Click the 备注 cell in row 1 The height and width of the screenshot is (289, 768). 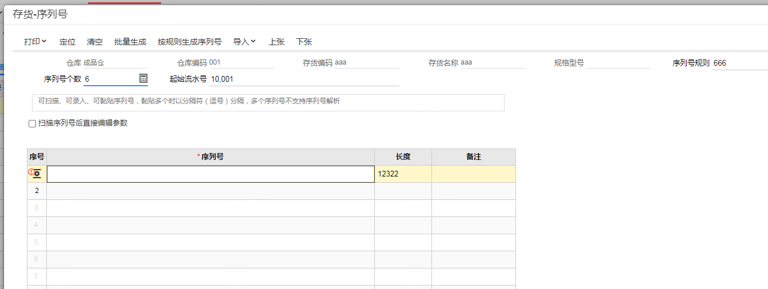coord(474,174)
